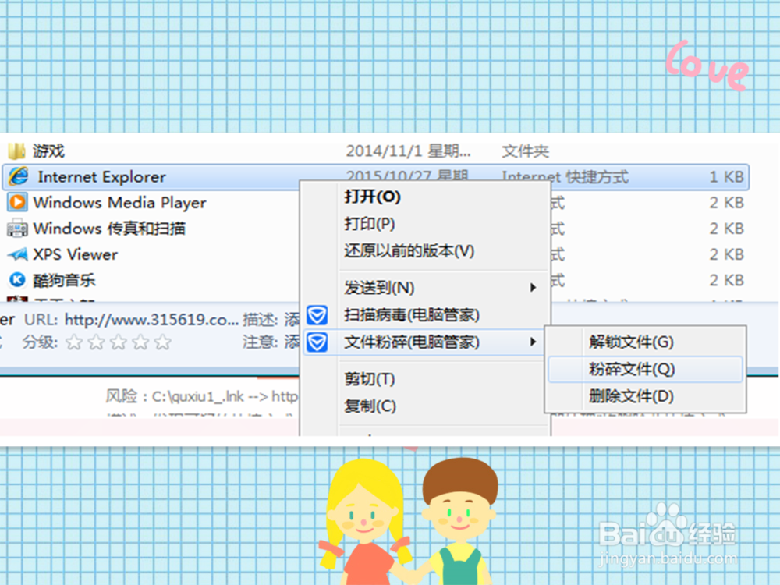Screen dimensions: 780x585
Task: Click the 2014/11/1 date of 游戏
Action: (408, 151)
